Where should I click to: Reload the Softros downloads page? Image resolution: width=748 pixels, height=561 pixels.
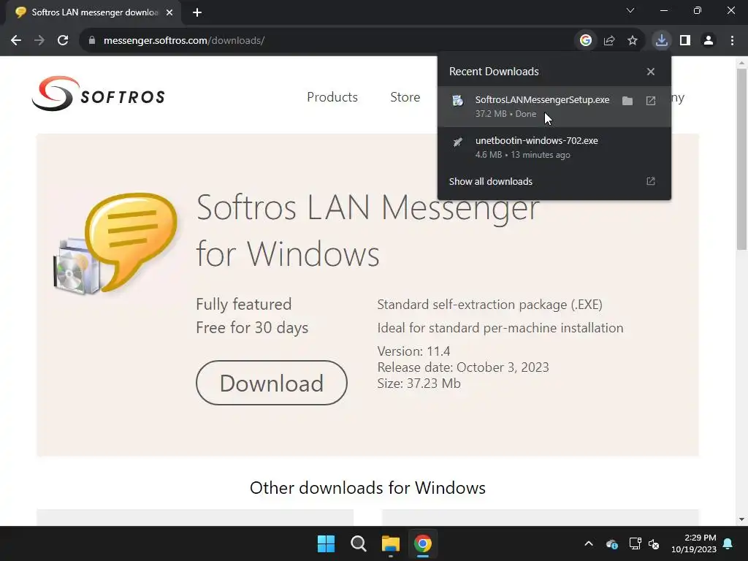point(63,41)
